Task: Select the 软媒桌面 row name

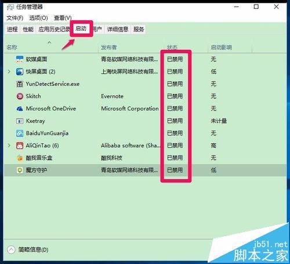Action: coord(37,59)
